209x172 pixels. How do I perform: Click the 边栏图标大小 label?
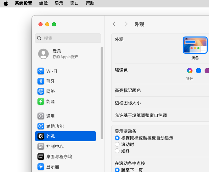(128, 103)
